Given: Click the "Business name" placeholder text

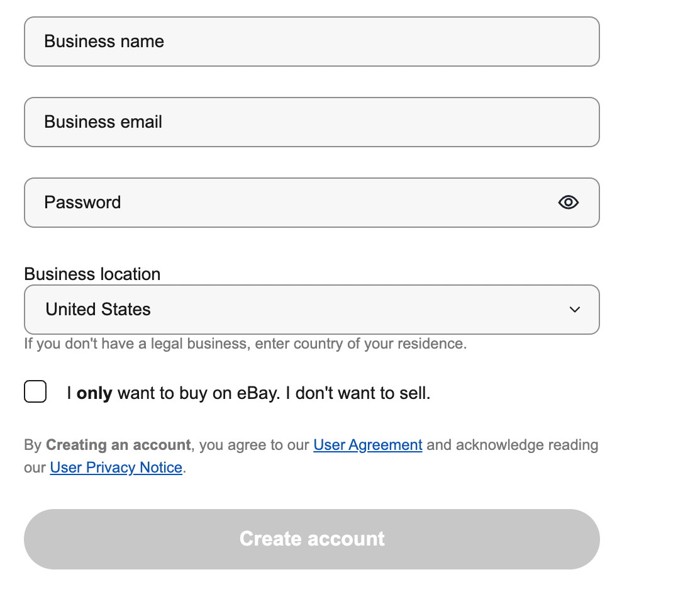Looking at the screenshot, I should point(104,42).
